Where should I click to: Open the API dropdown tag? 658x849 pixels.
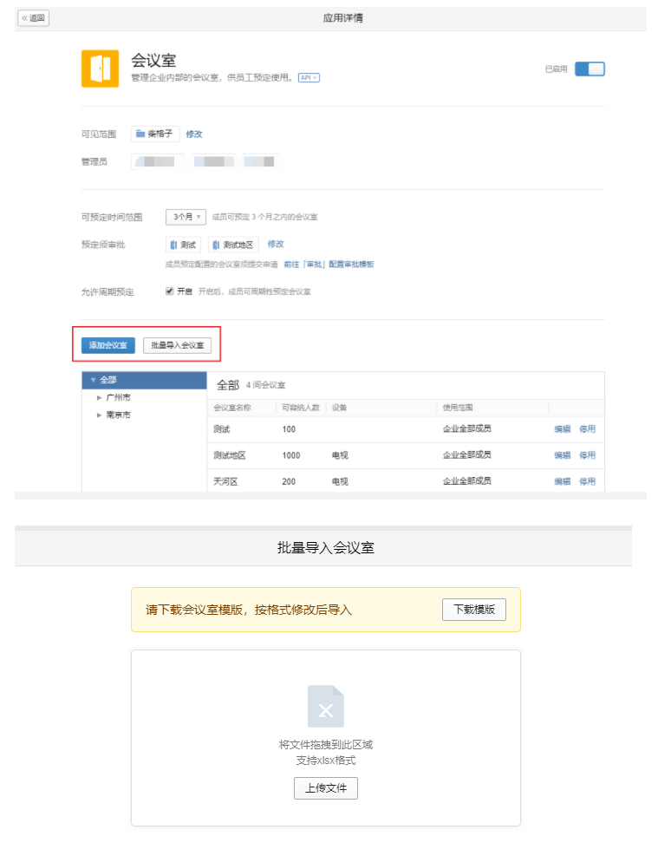click(x=309, y=78)
